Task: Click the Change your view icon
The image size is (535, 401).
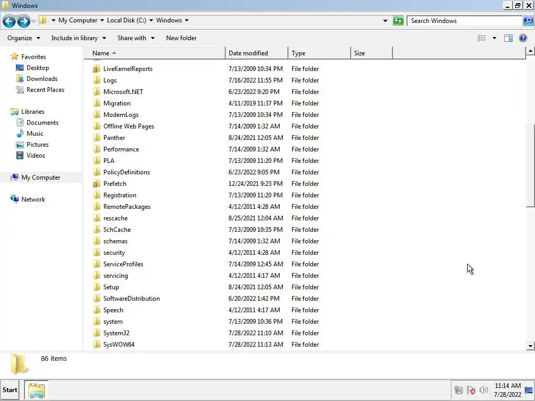Action: click(481, 38)
